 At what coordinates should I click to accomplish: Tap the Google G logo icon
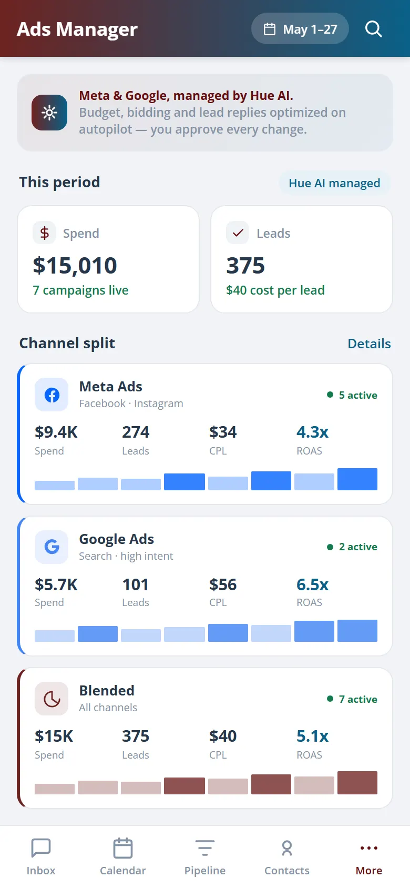(52, 547)
